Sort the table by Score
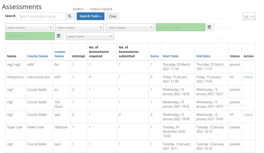The image size is (264, 153). pos(155,56)
